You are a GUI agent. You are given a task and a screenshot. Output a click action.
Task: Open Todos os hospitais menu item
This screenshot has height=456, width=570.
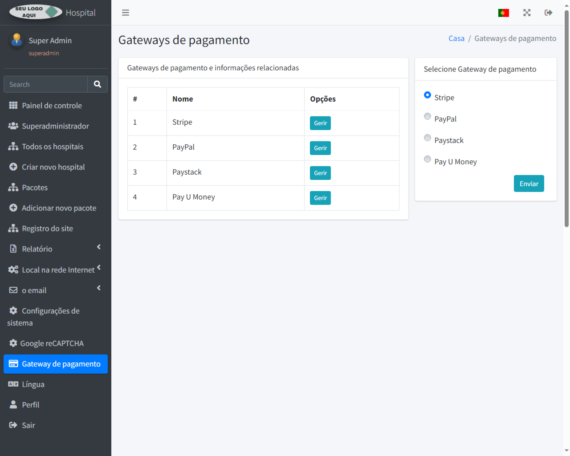pyautogui.click(x=52, y=147)
